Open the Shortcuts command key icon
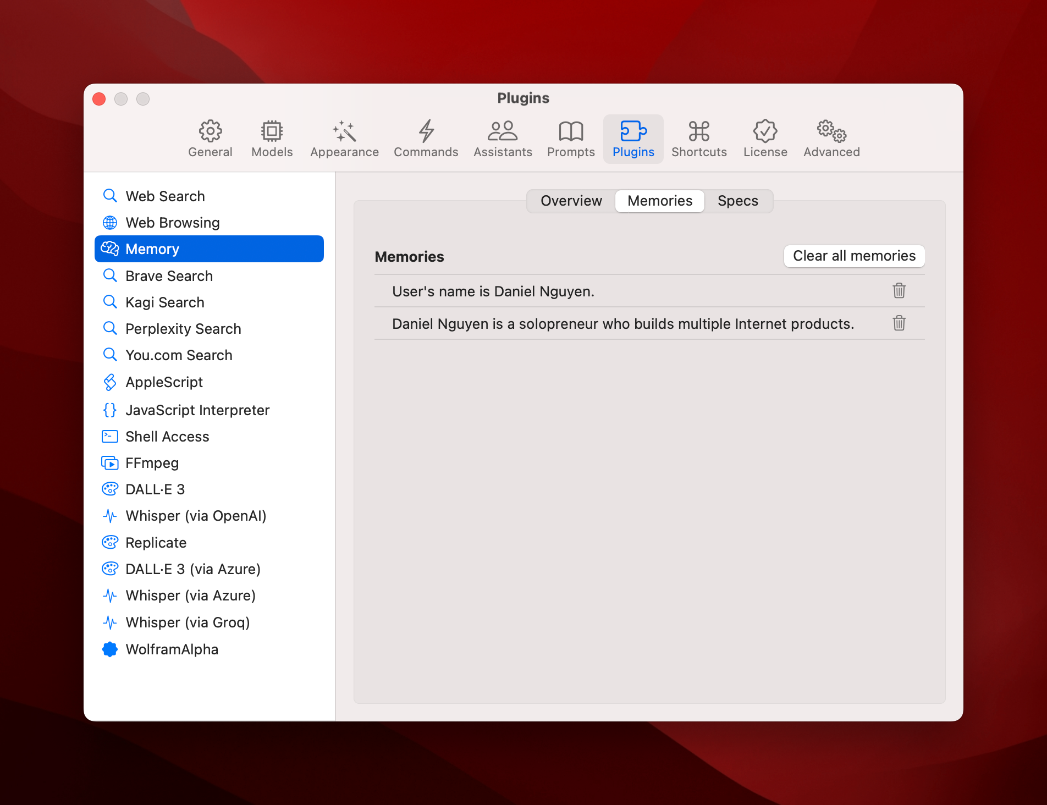Viewport: 1047px width, 805px height. tap(699, 131)
